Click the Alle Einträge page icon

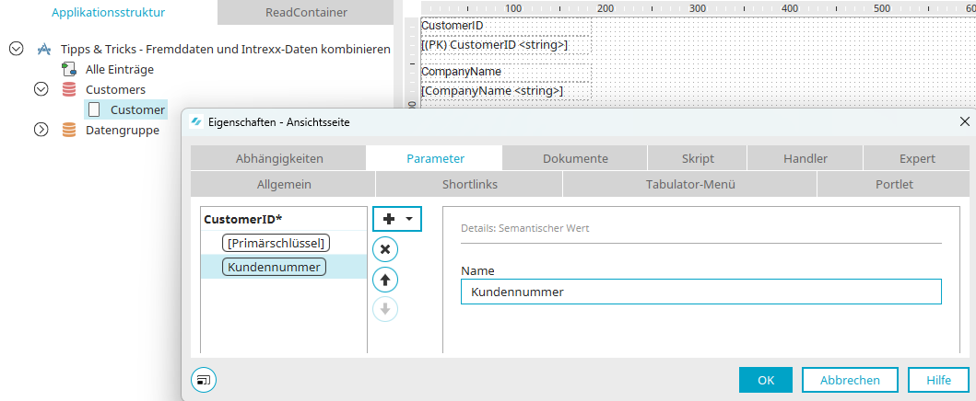(68, 69)
